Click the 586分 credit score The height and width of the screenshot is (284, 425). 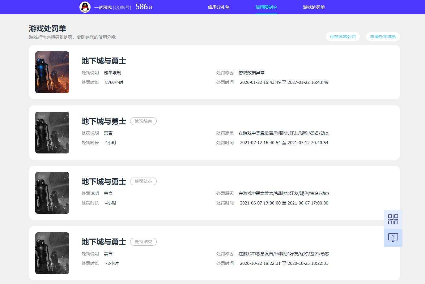pos(144,7)
